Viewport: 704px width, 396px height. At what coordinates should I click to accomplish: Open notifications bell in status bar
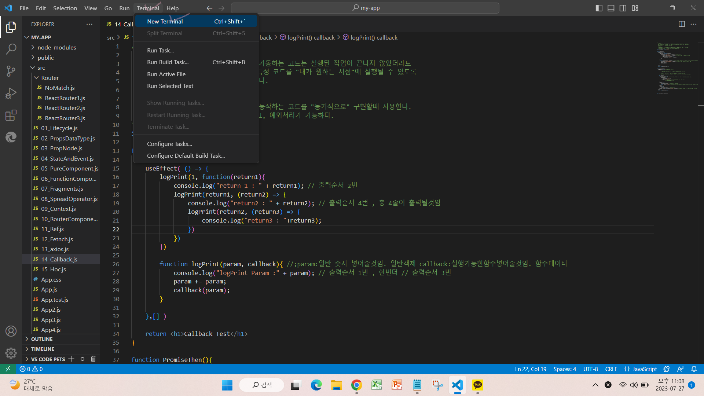(x=694, y=369)
